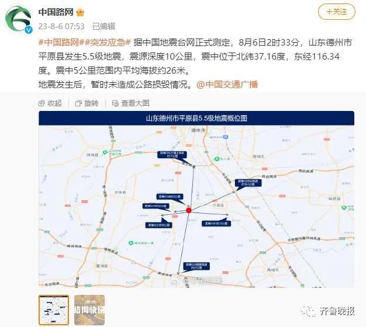Screen dimensions: 366x327
Task: Click the crown membership badge icon
Action: (80, 12)
